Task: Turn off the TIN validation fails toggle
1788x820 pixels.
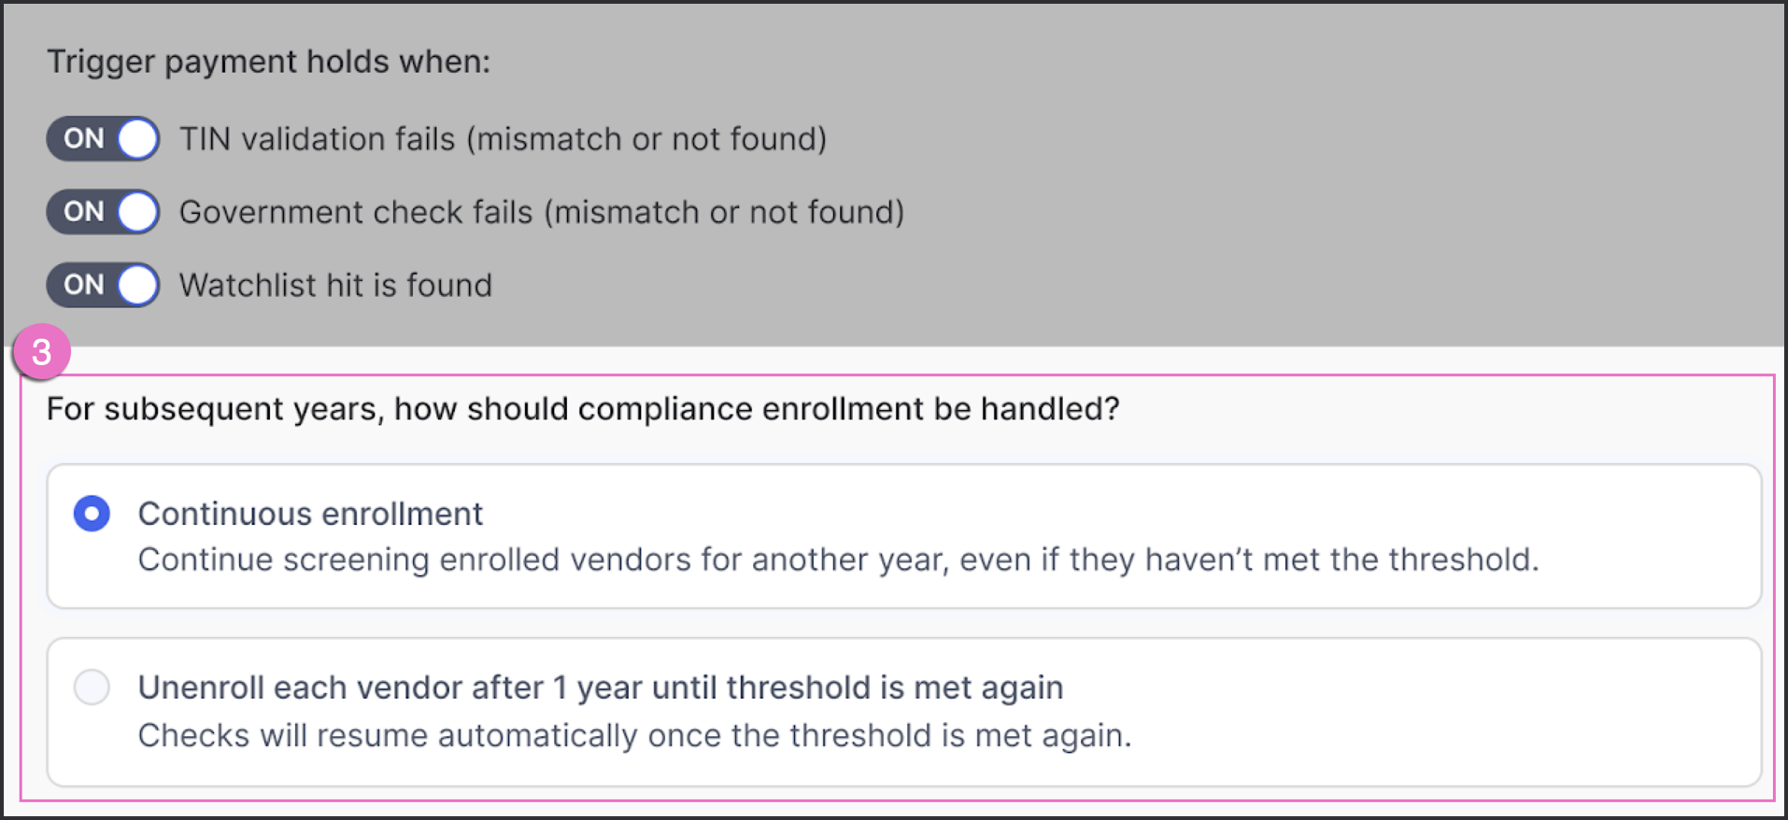Action: click(103, 139)
